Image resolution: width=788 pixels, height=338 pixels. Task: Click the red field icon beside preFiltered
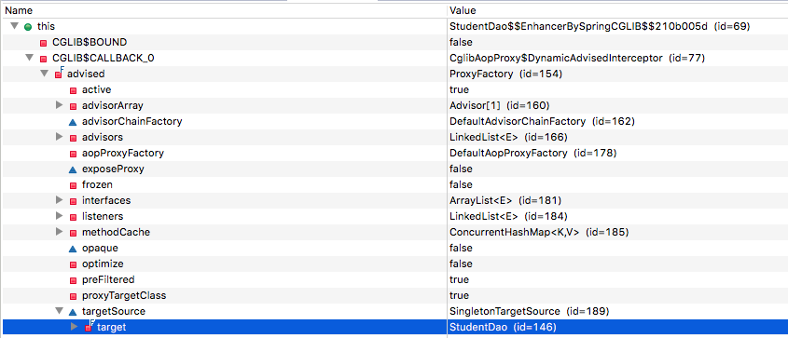pyautogui.click(x=73, y=280)
